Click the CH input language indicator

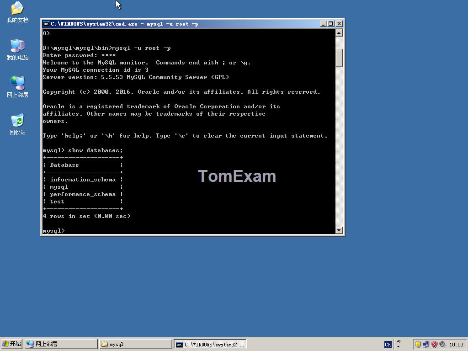tap(388, 345)
